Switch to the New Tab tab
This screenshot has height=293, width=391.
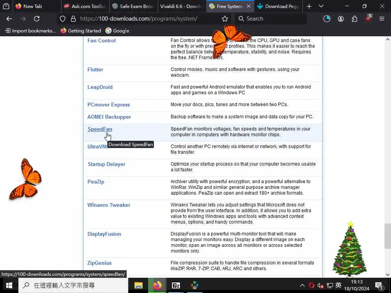coord(37,6)
